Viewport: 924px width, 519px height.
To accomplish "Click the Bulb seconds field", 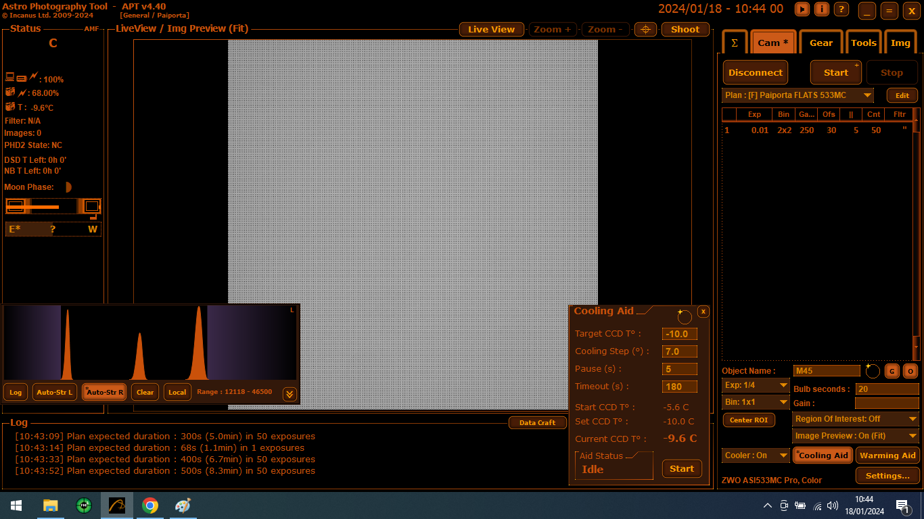I will (x=887, y=389).
